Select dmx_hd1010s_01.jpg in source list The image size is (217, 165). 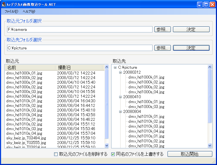pos(24,119)
